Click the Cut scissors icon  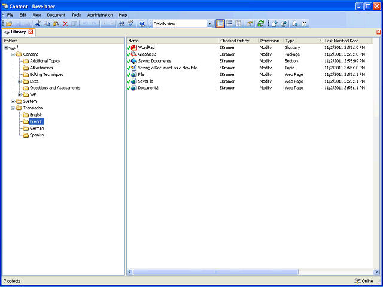[38, 24]
